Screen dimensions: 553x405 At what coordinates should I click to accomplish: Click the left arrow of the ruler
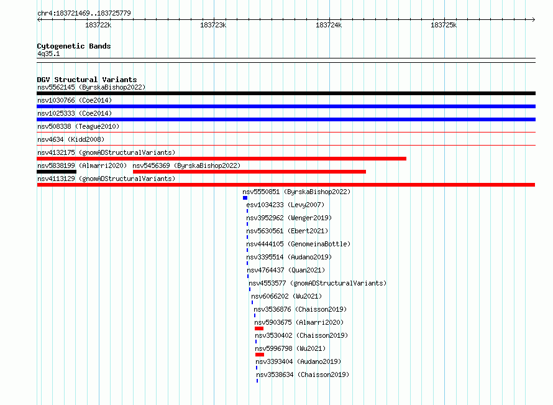click(x=39, y=19)
